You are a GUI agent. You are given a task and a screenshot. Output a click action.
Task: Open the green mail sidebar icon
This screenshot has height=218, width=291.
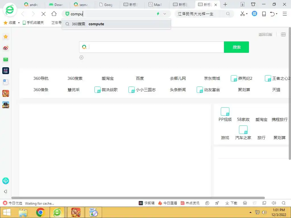6,60
